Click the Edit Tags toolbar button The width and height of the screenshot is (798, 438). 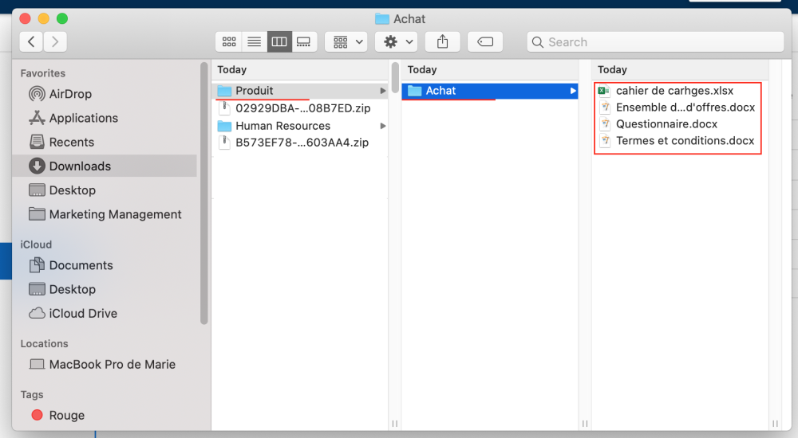pyautogui.click(x=485, y=41)
